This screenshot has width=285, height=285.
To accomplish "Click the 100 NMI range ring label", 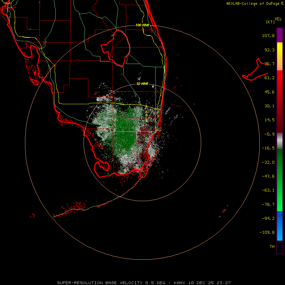I will click(x=142, y=25).
